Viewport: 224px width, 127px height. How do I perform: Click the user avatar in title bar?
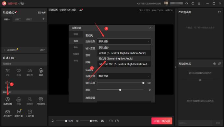tap(166, 3)
